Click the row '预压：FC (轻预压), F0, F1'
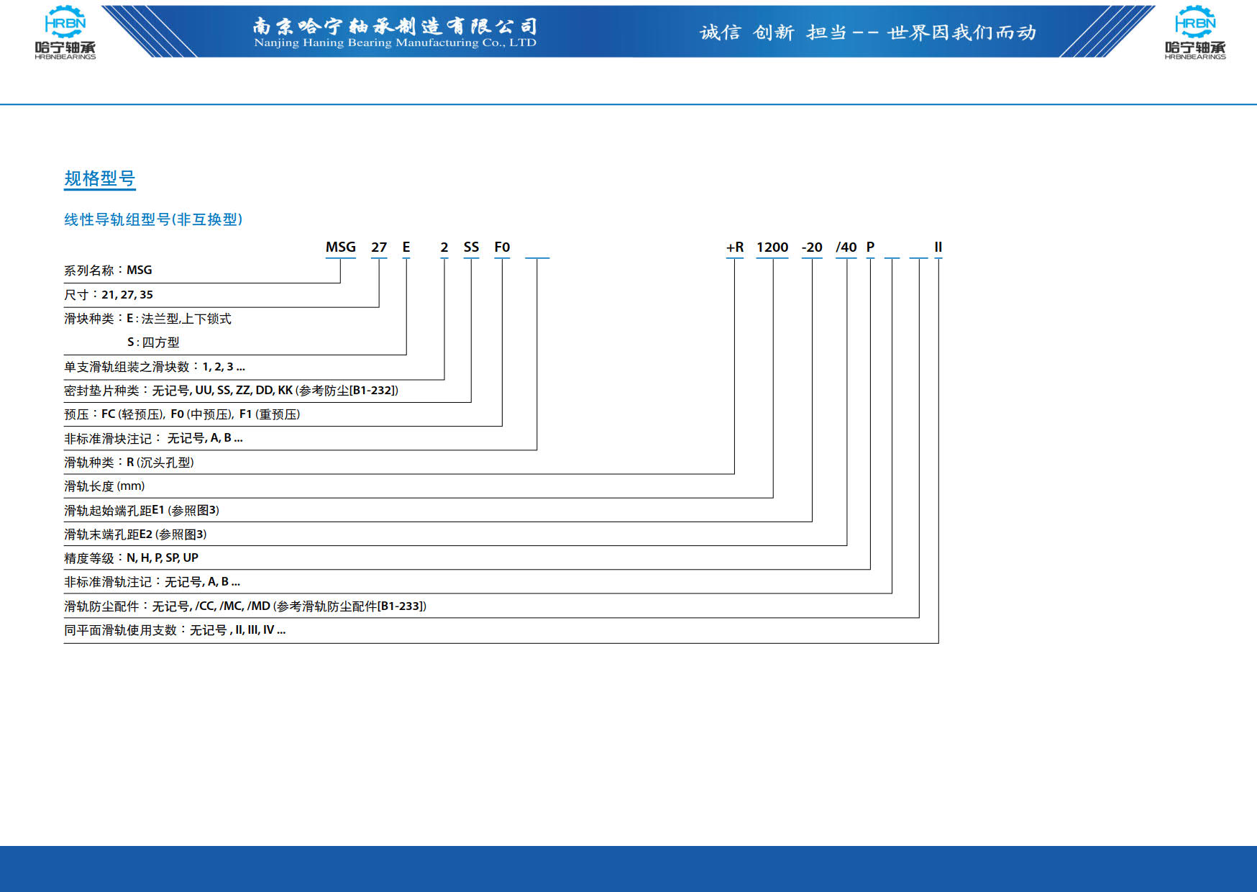This screenshot has height=892, width=1257. click(182, 414)
